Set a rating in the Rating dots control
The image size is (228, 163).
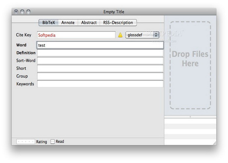[x=26, y=141]
